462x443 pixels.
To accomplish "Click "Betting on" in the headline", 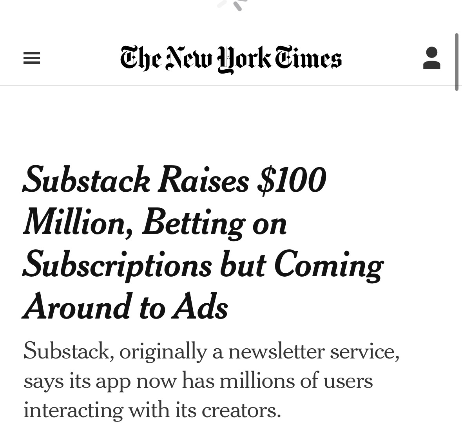I will pos(214,223).
